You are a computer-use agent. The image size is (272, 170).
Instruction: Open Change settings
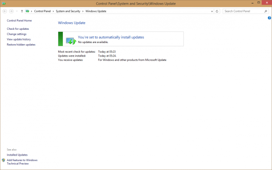click(x=17, y=34)
